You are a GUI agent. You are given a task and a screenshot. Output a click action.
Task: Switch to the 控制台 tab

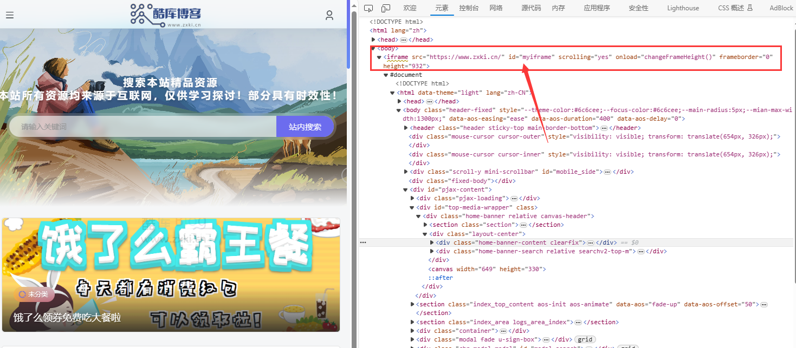click(x=469, y=8)
